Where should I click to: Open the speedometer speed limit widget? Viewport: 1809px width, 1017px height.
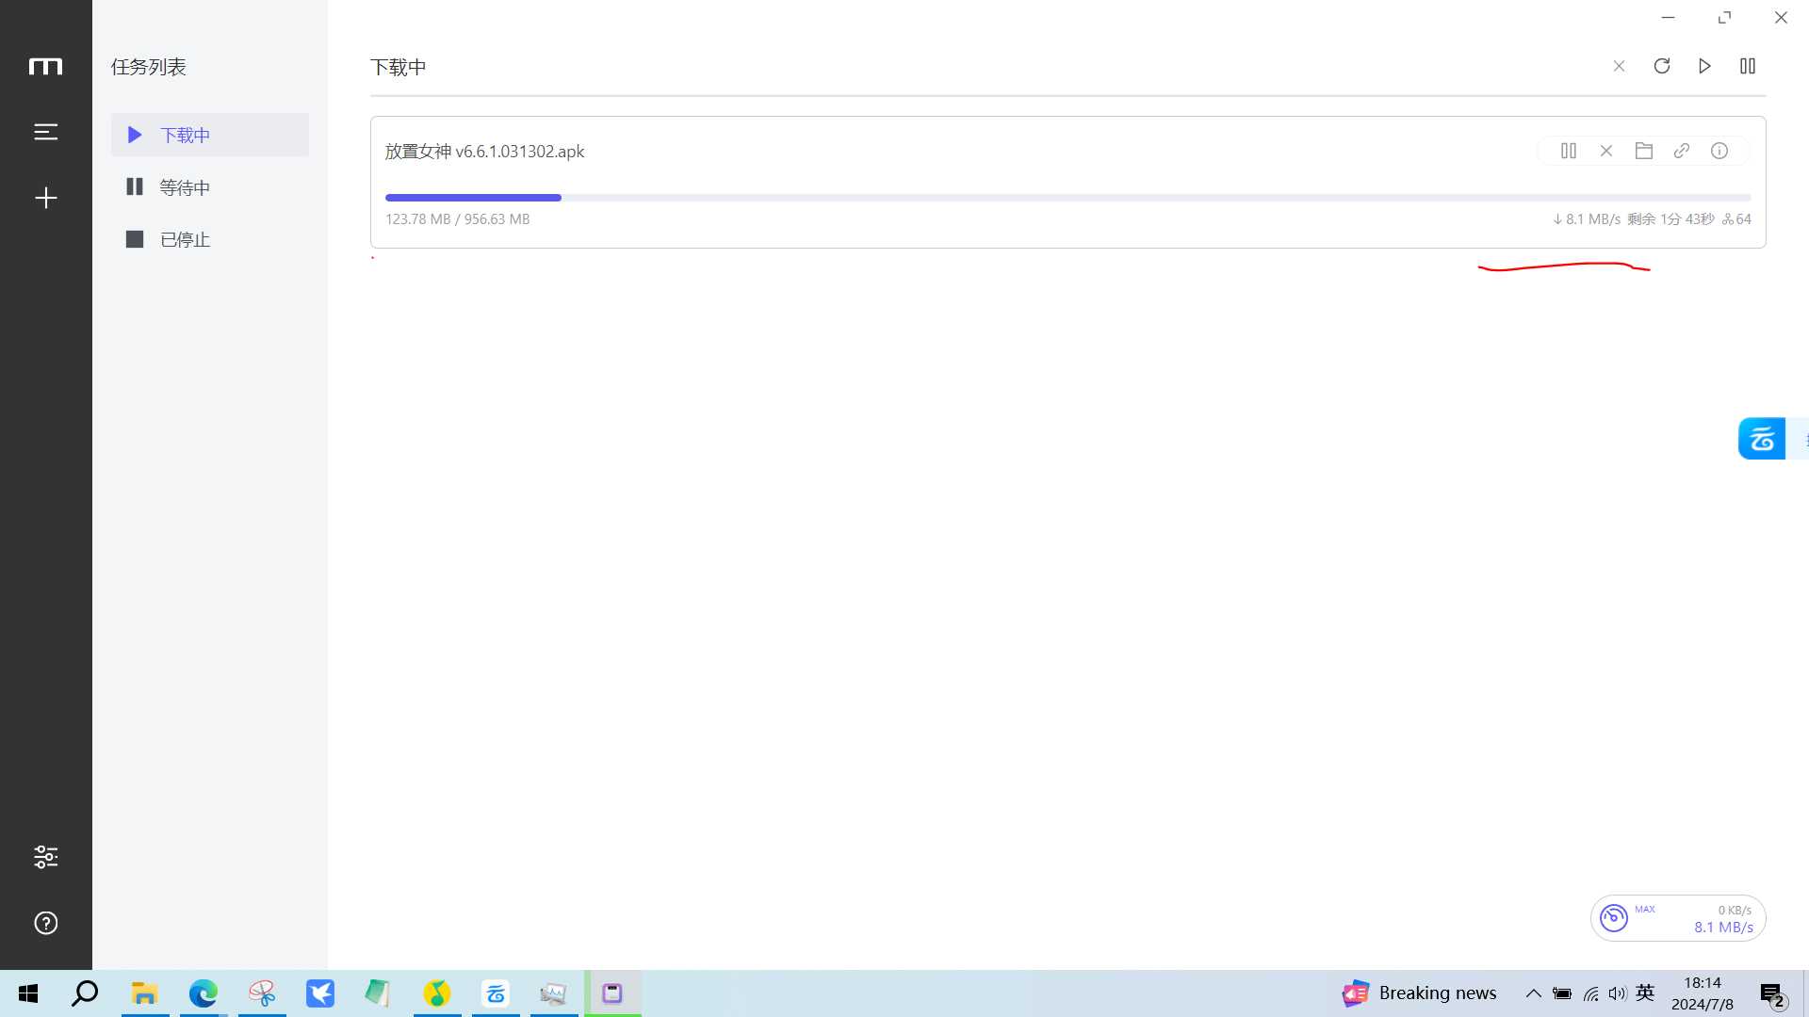click(x=1678, y=918)
